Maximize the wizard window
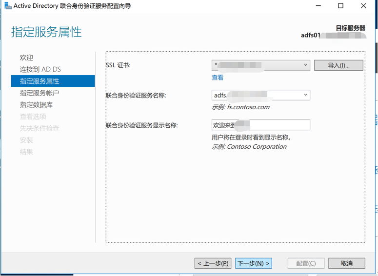The image size is (378, 276). pyautogui.click(x=340, y=6)
